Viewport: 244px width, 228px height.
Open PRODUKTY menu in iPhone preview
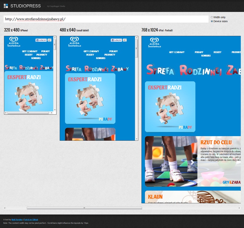click(x=42, y=55)
